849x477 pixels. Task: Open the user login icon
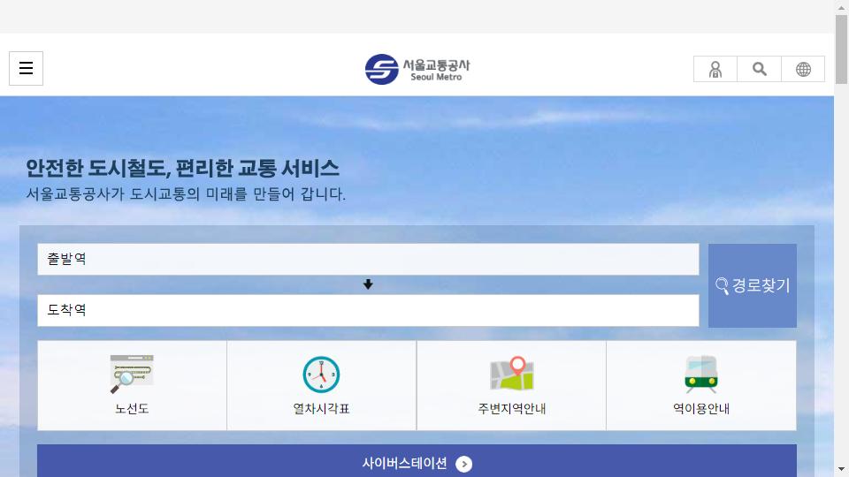point(715,69)
